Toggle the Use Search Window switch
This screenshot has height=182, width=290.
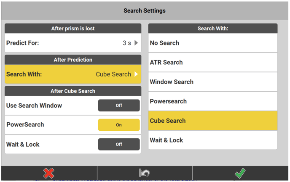pyautogui.click(x=119, y=106)
